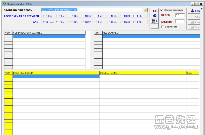Select minimum size 1 Kb radio button

pyautogui.click(x=57, y=16)
